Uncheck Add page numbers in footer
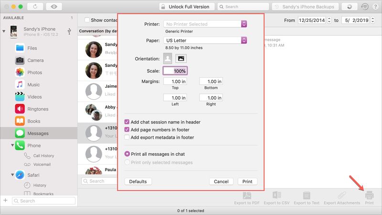The width and height of the screenshot is (382, 215). coord(127,130)
